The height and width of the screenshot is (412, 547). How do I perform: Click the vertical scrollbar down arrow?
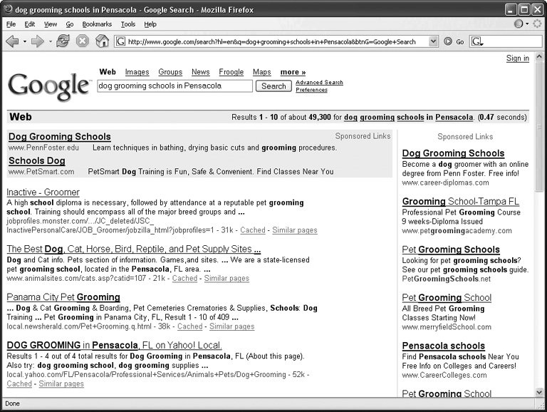click(539, 391)
